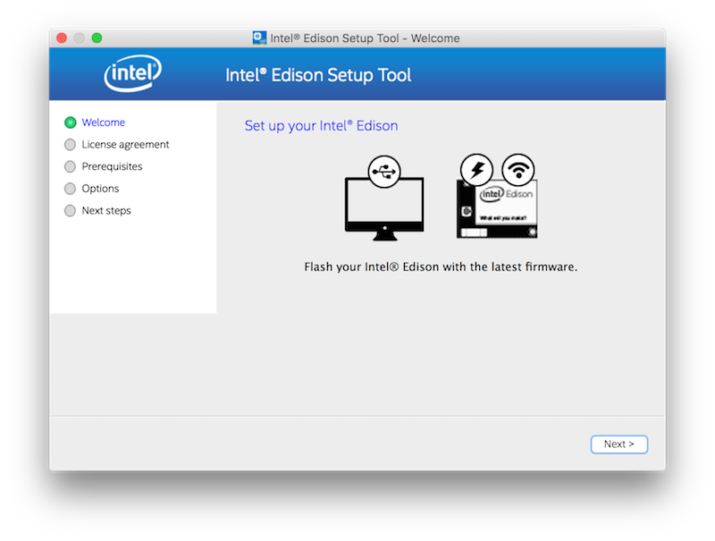The width and height of the screenshot is (715, 541).
Task: Select the Next steps step circle
Action: [x=71, y=211]
